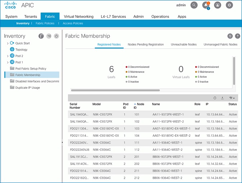This screenshot has width=242, height=183.
Task: Download the node table data
Action: 222,98
